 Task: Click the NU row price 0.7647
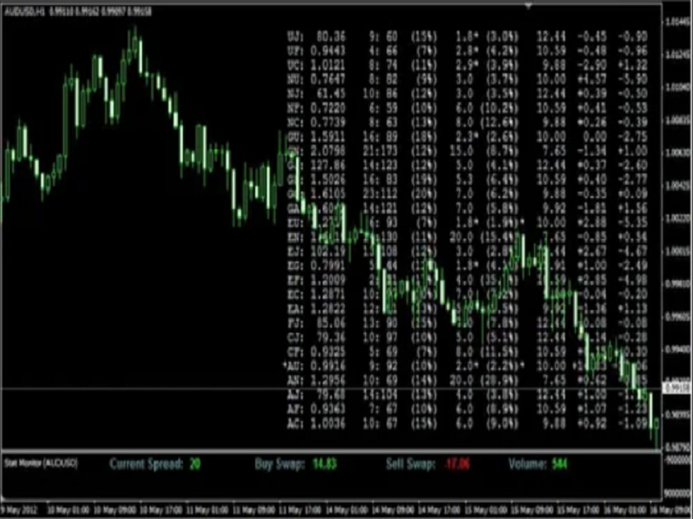tap(328, 80)
